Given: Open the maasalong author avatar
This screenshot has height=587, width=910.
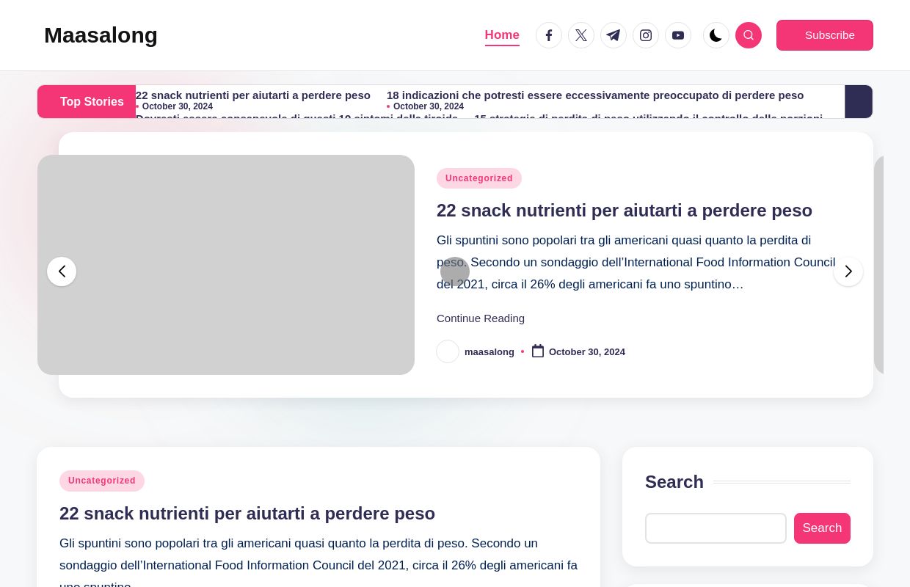Looking at the screenshot, I should [448, 351].
